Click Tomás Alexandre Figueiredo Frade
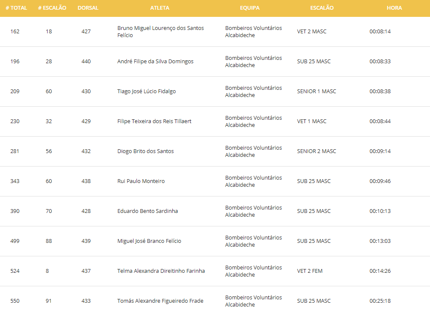The height and width of the screenshot is (312, 430). click(160, 301)
